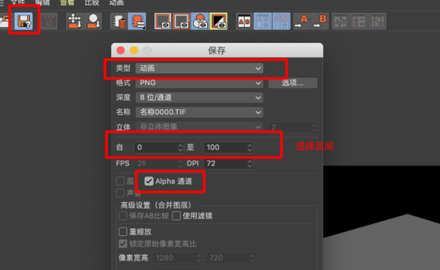The width and height of the screenshot is (440, 270).
Task: Enable the 重缩放 checkbox
Action: (123, 232)
